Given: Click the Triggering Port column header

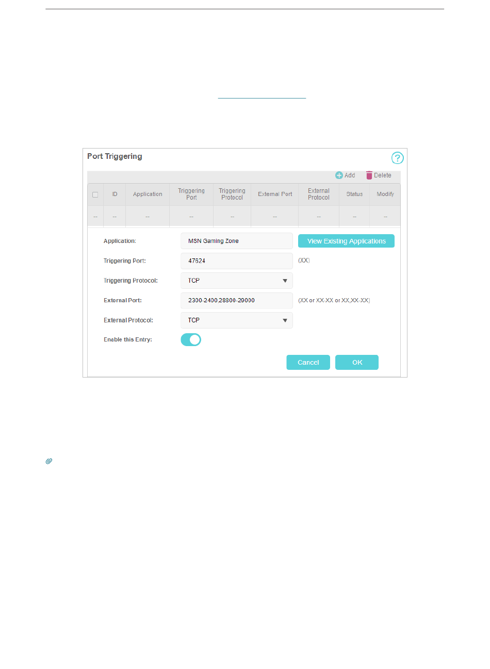Looking at the screenshot, I should [x=191, y=194].
